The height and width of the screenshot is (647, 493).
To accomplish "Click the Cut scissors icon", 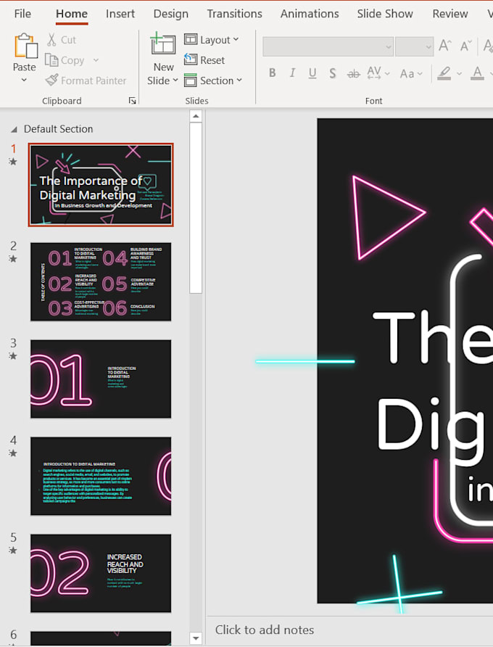I will pos(52,40).
